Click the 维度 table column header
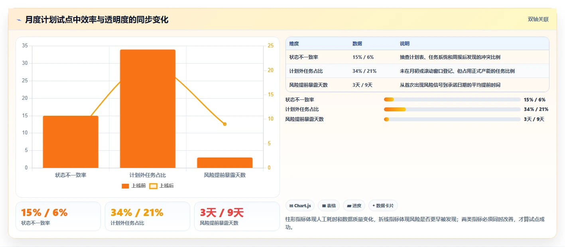The image size is (565, 247). (294, 43)
